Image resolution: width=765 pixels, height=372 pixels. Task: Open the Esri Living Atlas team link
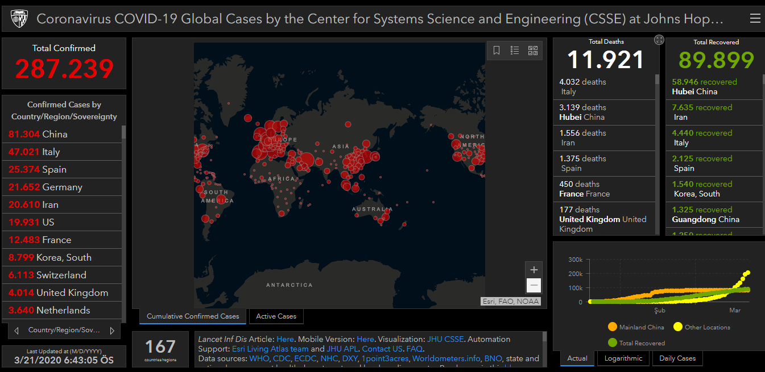270,349
